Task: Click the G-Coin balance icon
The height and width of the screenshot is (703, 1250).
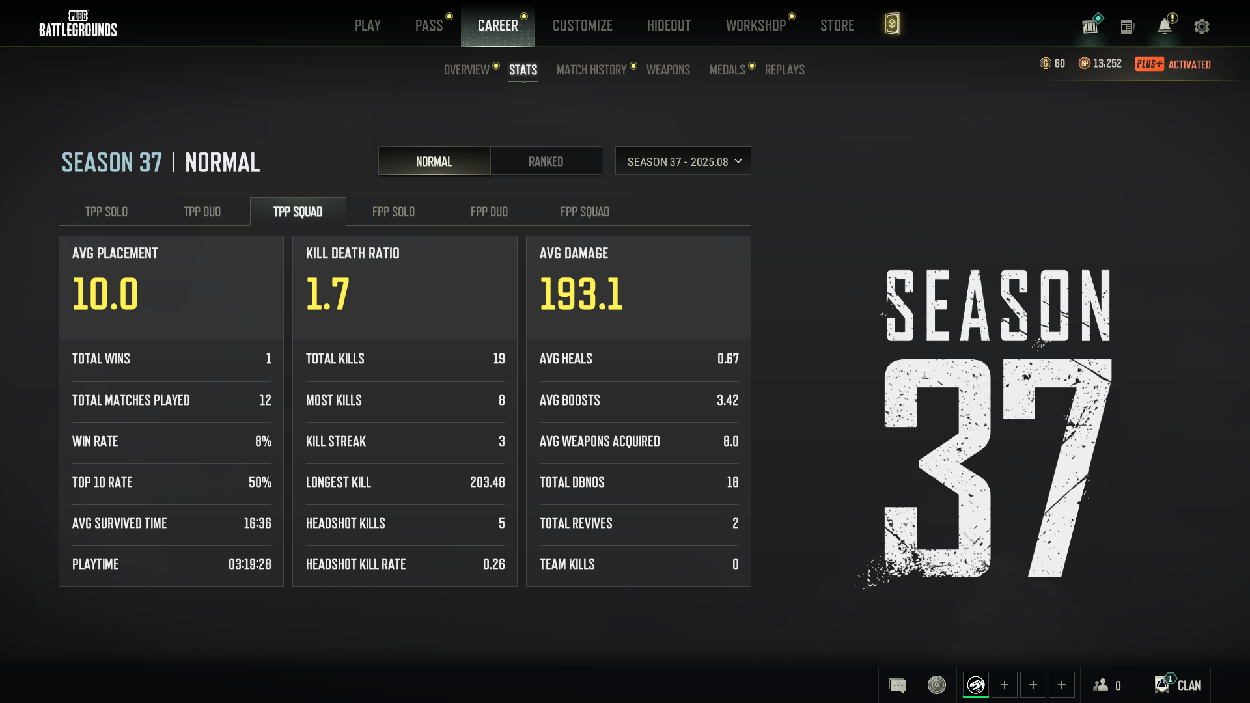Action: pos(1046,63)
